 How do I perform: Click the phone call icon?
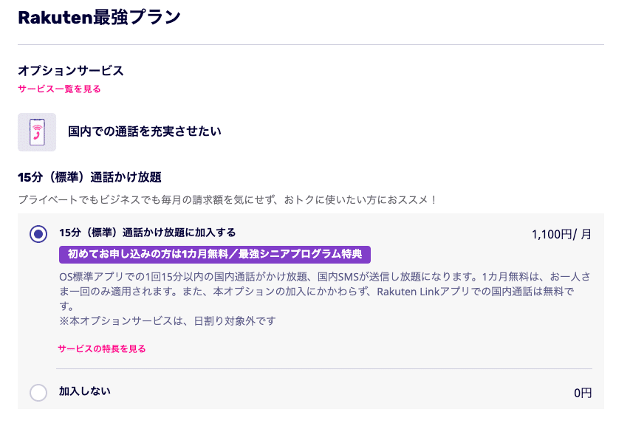[36, 132]
